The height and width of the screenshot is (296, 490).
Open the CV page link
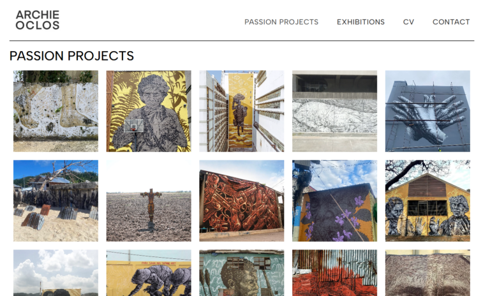408,22
